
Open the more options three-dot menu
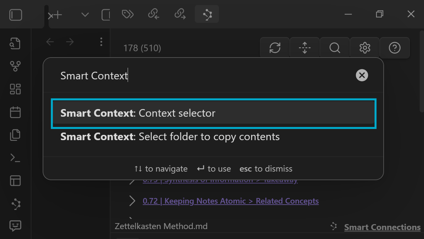[x=101, y=42]
